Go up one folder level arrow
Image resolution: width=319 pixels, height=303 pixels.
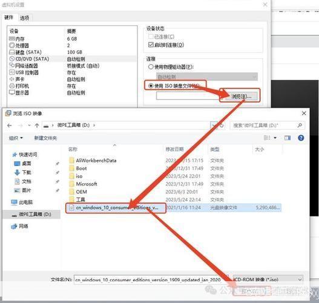[37, 125]
